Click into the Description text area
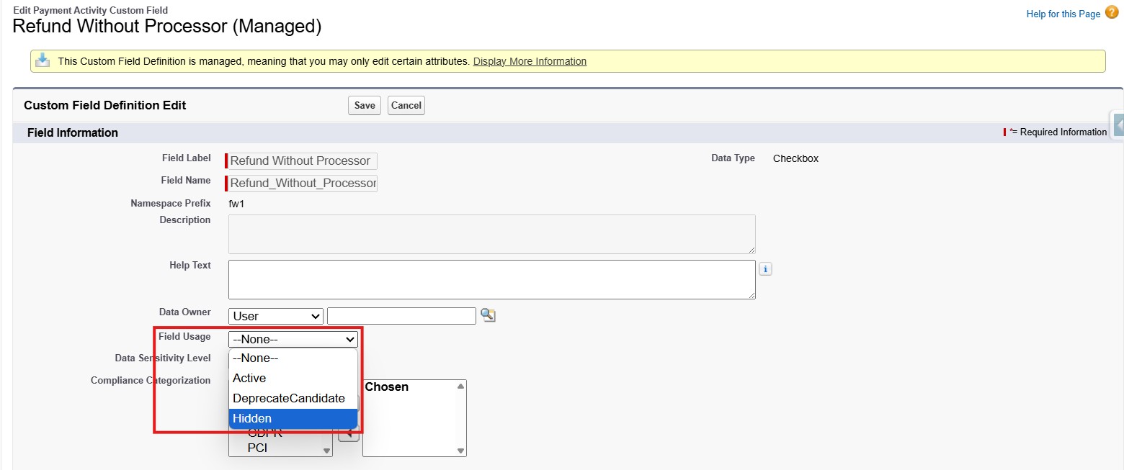Image resolution: width=1124 pixels, height=470 pixels. pos(492,234)
